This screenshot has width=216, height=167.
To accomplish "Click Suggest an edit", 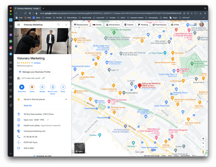I will (42, 156).
